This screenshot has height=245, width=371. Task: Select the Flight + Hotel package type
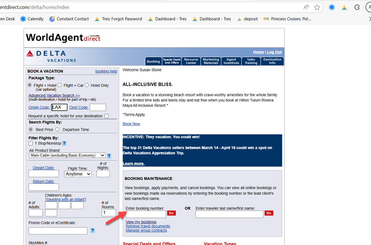(x=29, y=85)
